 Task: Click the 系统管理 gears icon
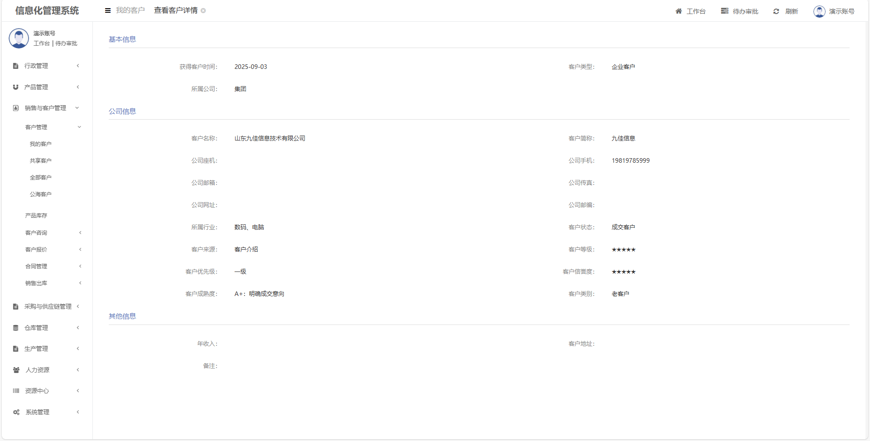(16, 412)
